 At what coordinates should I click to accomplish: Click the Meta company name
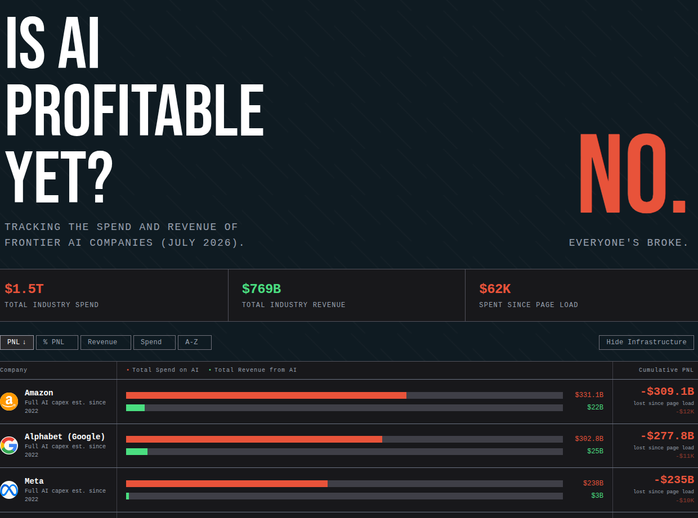(34, 481)
